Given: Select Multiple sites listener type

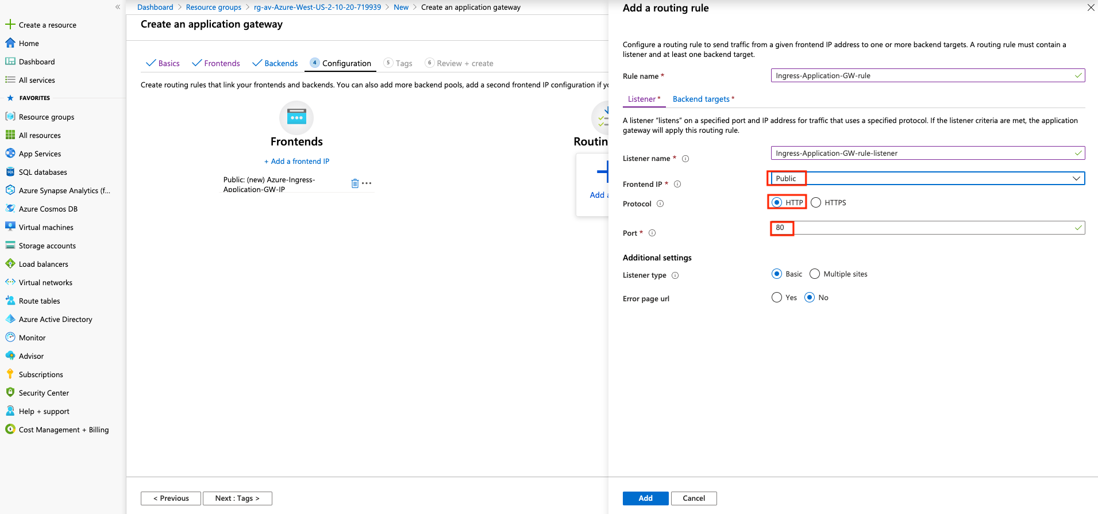Looking at the screenshot, I should [815, 274].
